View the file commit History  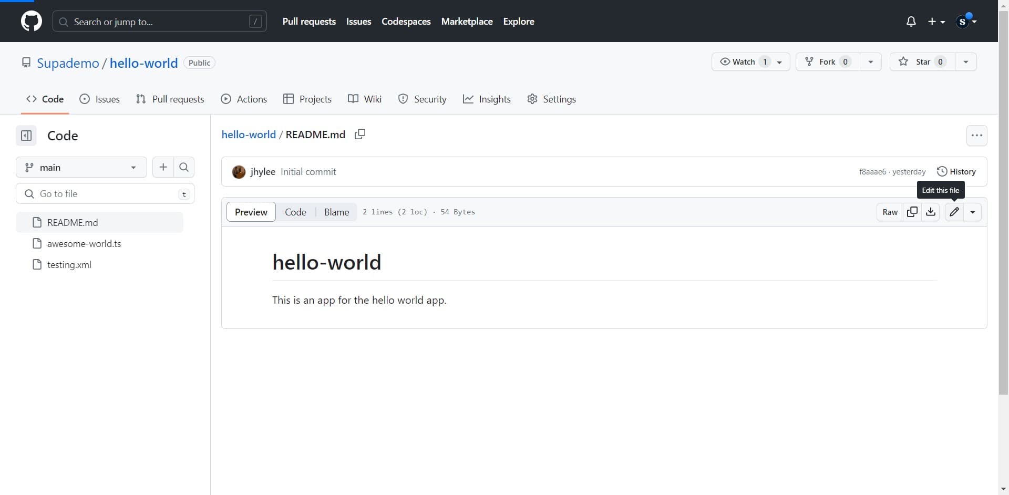pos(956,172)
